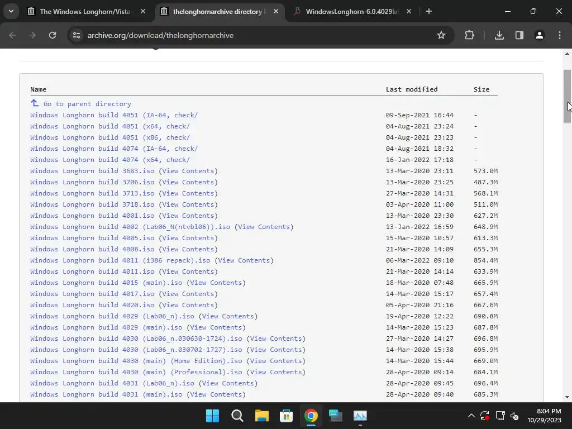572x429 pixels.
Task: Switch to The Windows Longhorn/Vista tab
Action: click(x=85, y=12)
